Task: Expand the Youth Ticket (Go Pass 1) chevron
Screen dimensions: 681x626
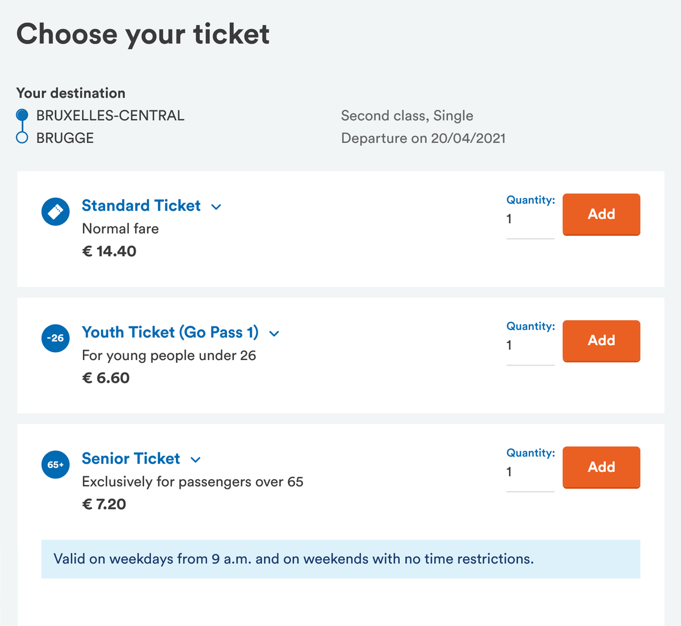Action: pyautogui.click(x=274, y=333)
